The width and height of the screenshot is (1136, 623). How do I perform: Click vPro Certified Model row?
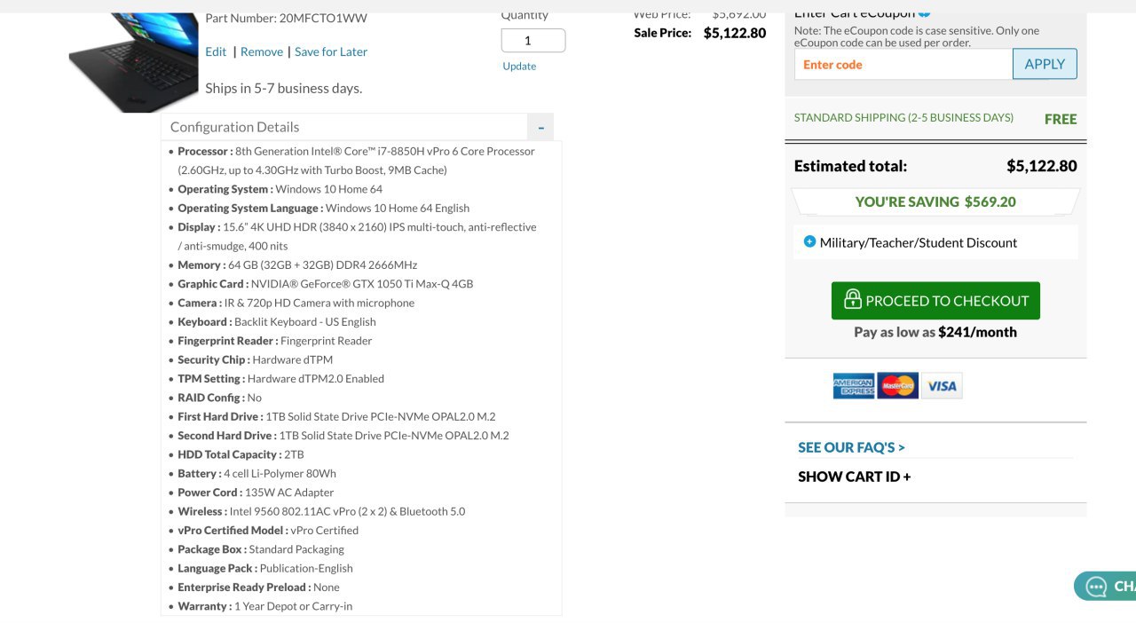click(268, 530)
